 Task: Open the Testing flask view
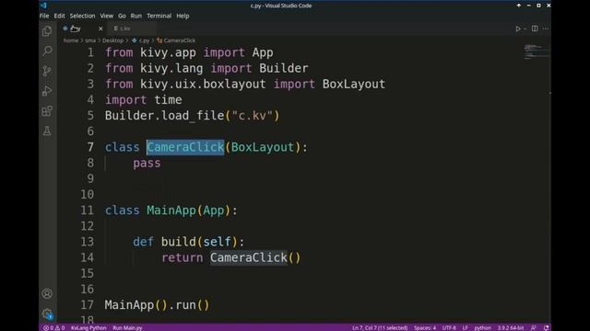47,131
